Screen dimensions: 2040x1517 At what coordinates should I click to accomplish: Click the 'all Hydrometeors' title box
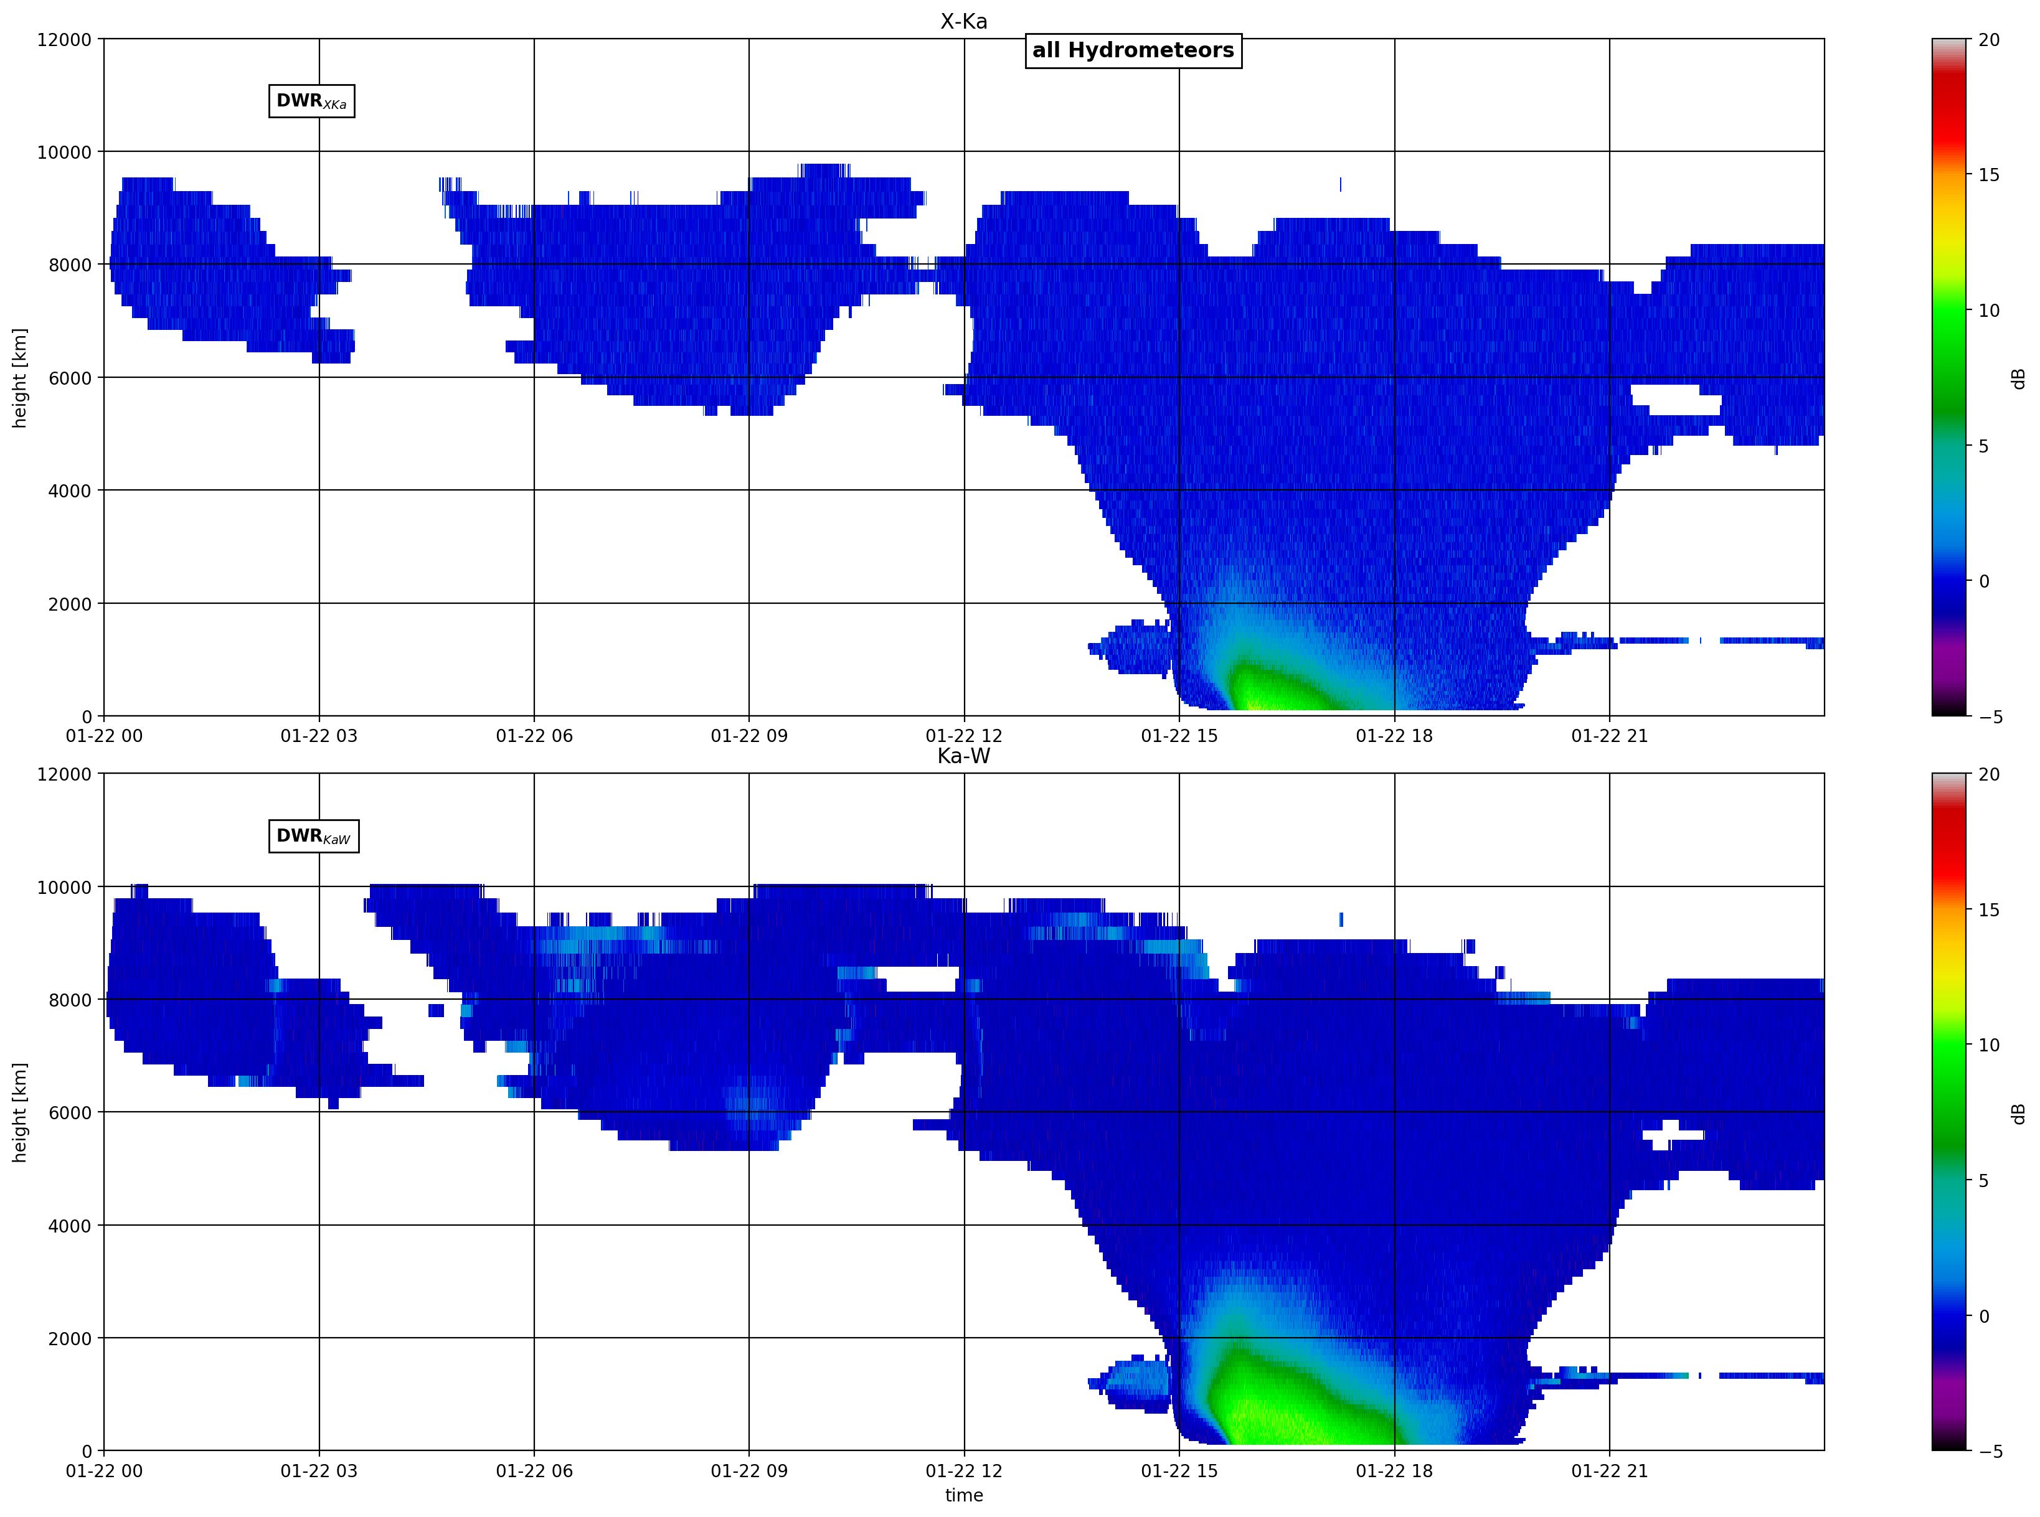[x=1133, y=50]
